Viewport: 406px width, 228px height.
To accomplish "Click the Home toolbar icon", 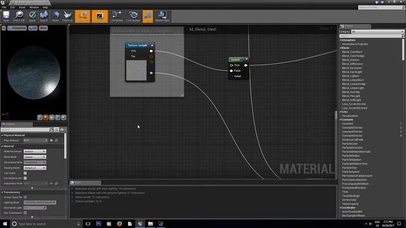I will pyautogui.click(x=55, y=16).
